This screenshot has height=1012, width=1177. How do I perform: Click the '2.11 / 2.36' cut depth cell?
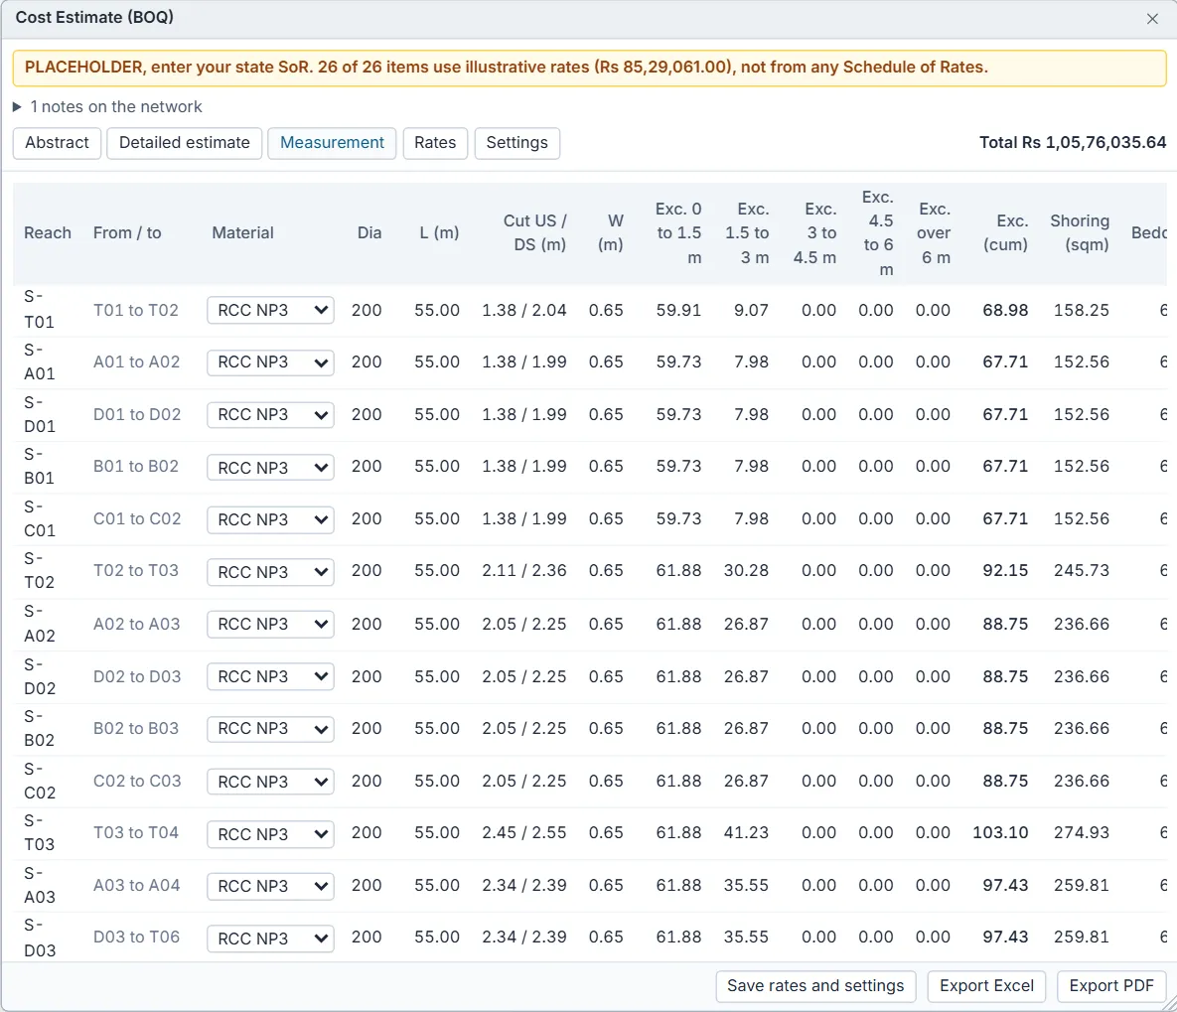coord(524,571)
